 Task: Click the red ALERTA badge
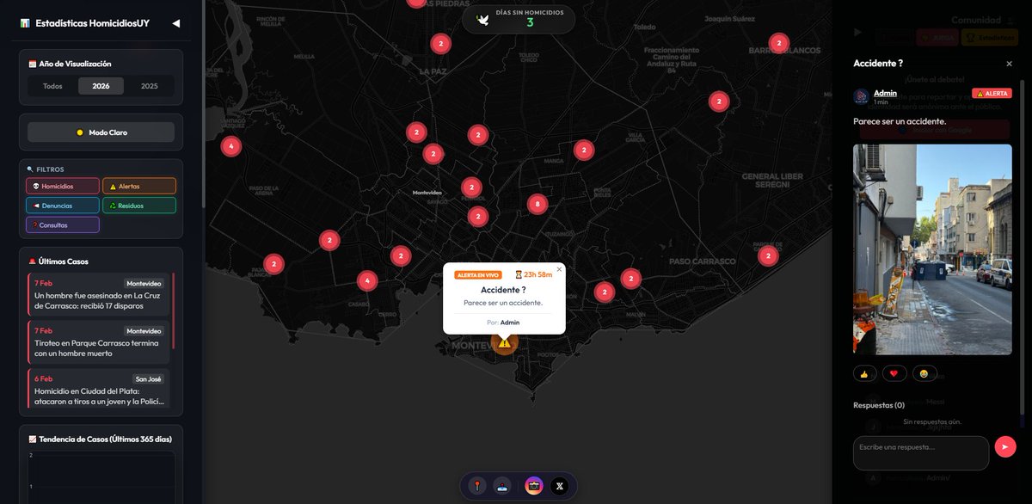(x=992, y=93)
